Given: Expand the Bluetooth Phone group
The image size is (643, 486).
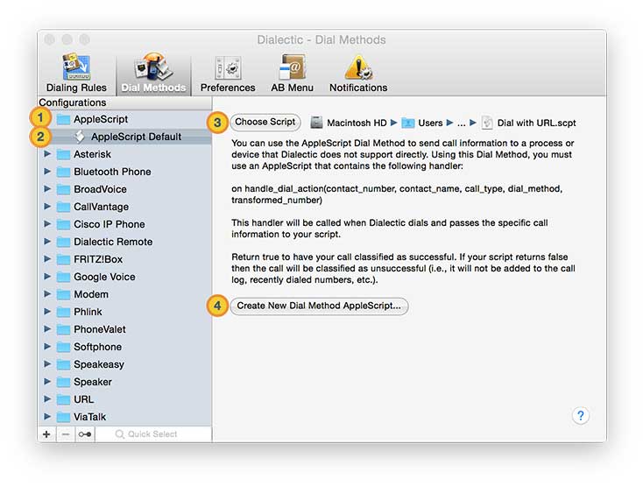Looking at the screenshot, I should point(47,172).
